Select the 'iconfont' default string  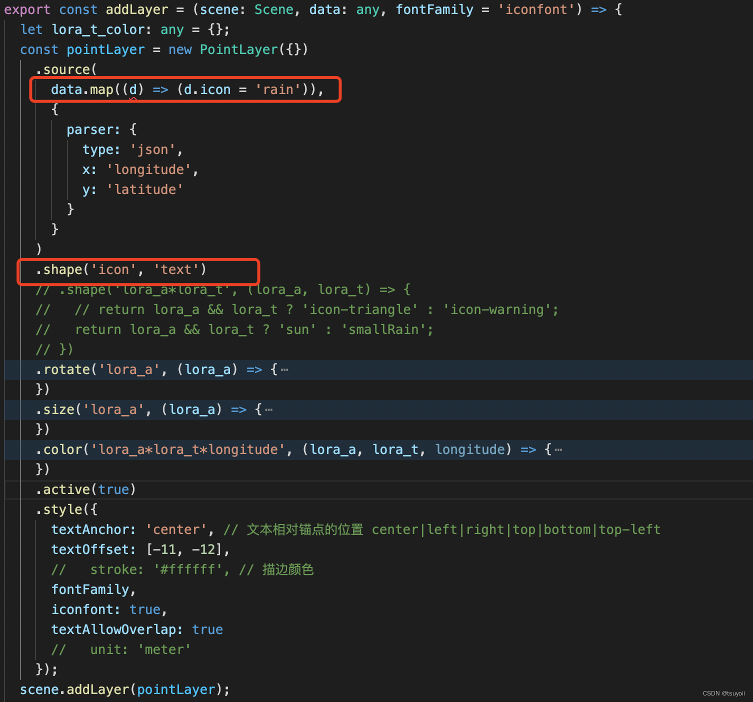(536, 10)
